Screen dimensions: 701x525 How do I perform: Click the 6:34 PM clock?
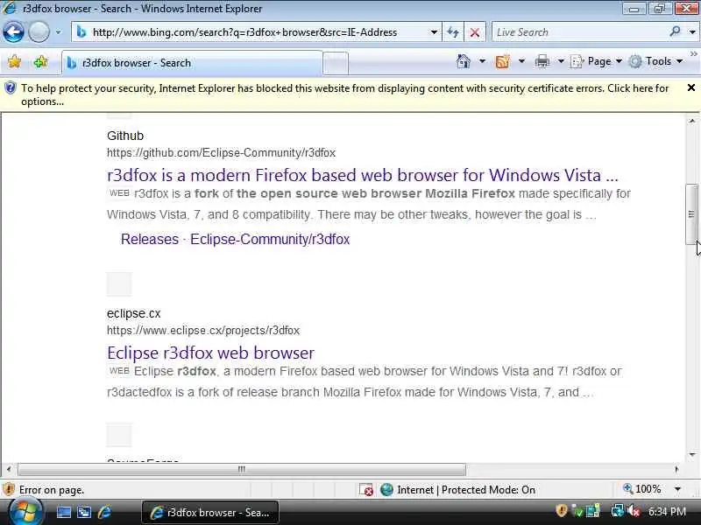coord(667,511)
